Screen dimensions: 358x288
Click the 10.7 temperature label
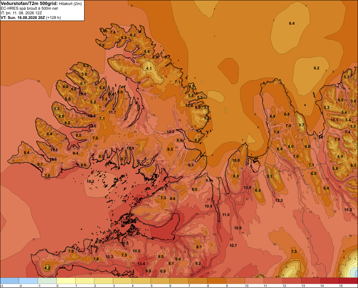pos(233,245)
